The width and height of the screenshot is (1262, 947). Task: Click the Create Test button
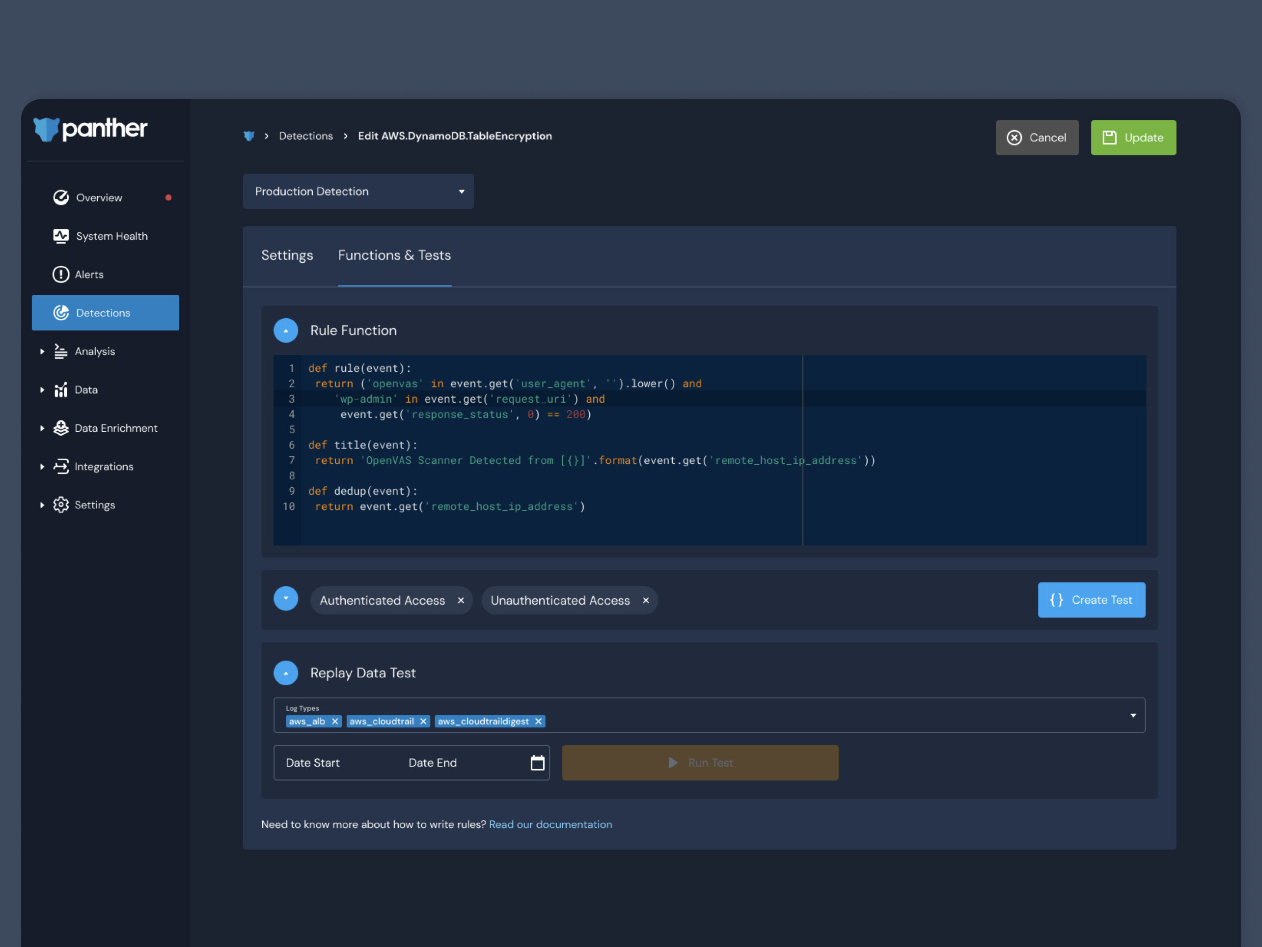[x=1092, y=600]
